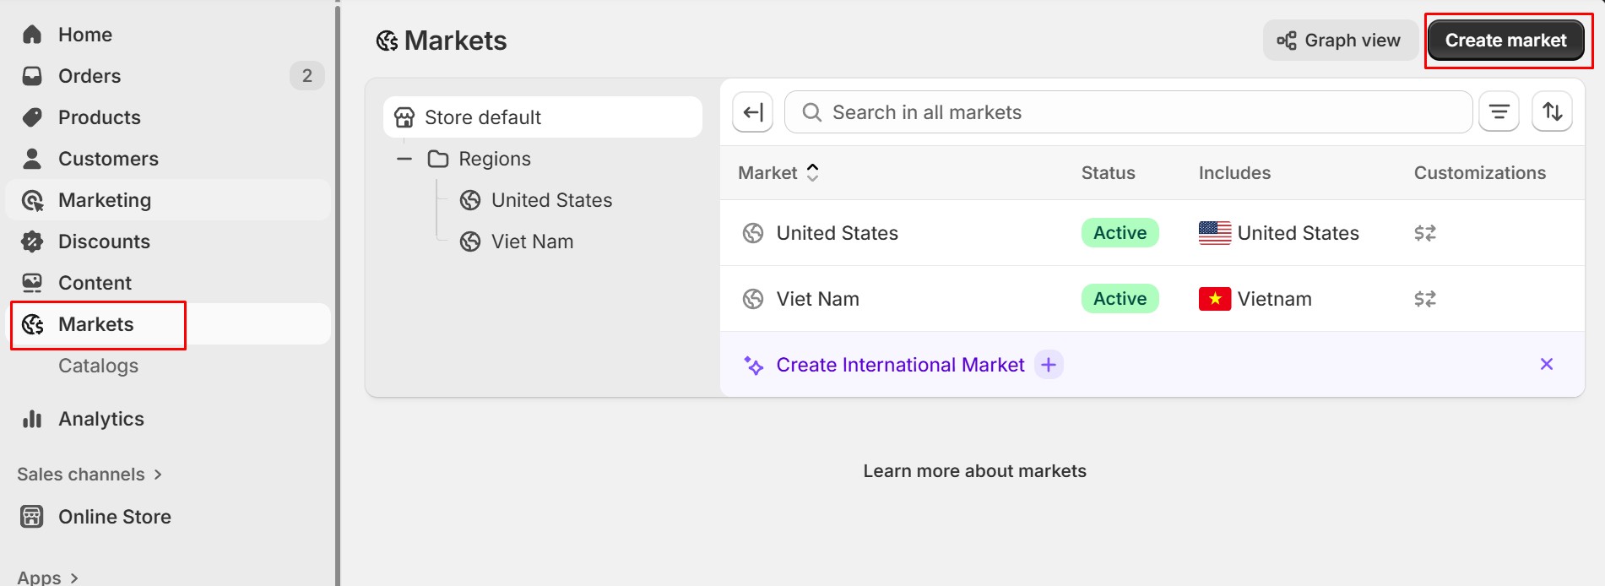Click the Markets page title
The width and height of the screenshot is (1605, 586).
(455, 41)
